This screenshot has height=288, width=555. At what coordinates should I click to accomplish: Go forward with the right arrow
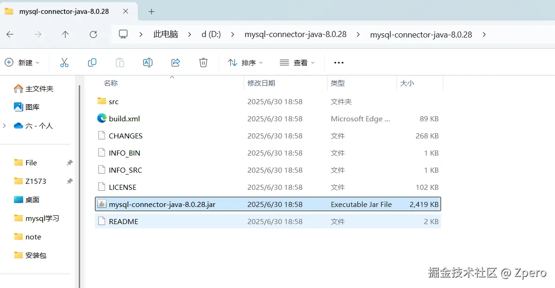[x=38, y=34]
